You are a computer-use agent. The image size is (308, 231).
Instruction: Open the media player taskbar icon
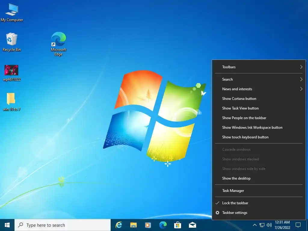(x=148, y=225)
